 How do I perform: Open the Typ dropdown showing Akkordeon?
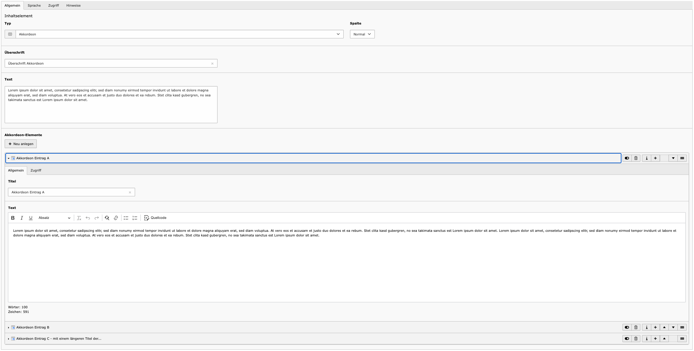click(179, 34)
